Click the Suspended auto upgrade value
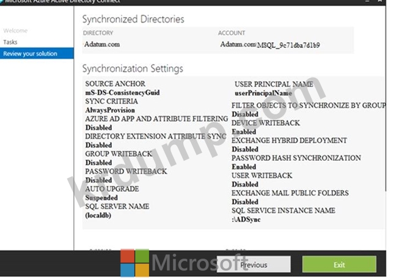 click(x=101, y=197)
